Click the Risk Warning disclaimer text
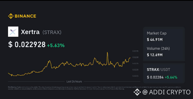 [x=94, y=88]
